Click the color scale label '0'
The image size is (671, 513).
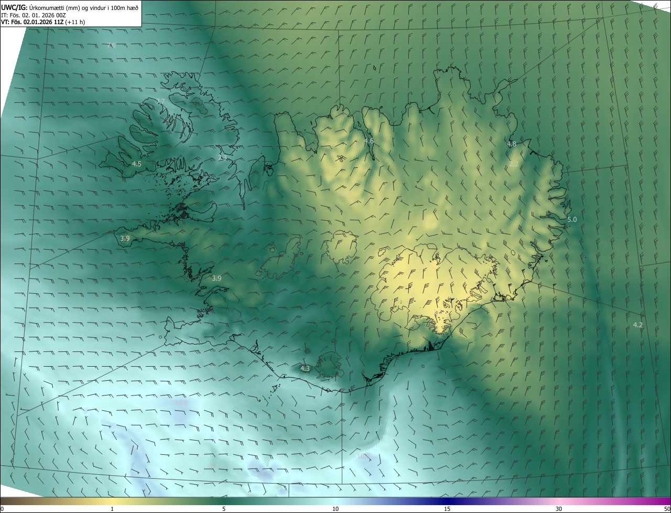click(2, 509)
